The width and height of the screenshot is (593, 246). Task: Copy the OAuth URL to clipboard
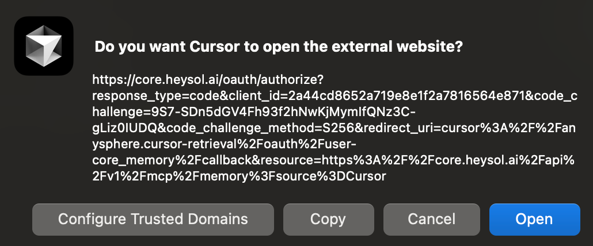(328, 219)
